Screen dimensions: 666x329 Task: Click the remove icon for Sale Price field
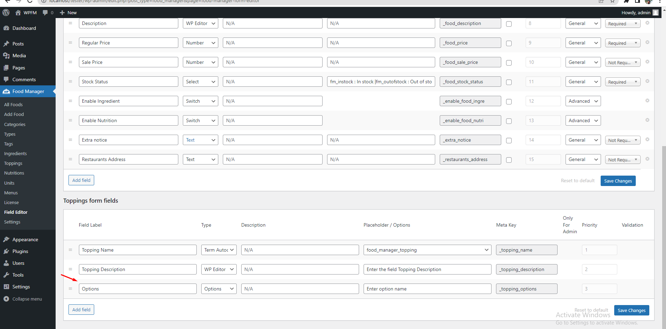647,61
